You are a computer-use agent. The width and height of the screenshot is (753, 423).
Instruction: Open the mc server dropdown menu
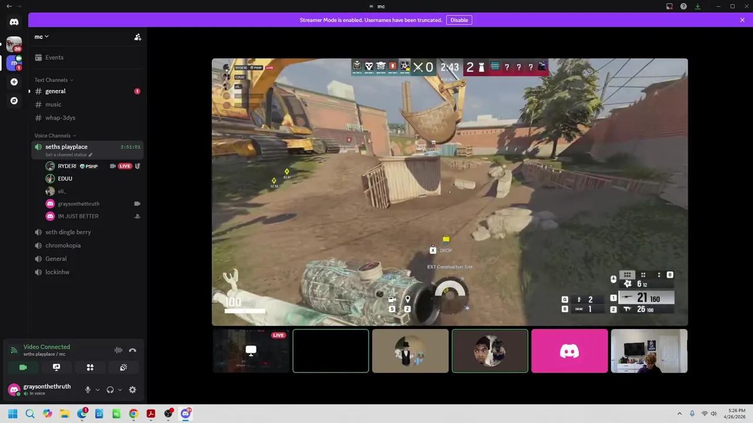click(42, 36)
